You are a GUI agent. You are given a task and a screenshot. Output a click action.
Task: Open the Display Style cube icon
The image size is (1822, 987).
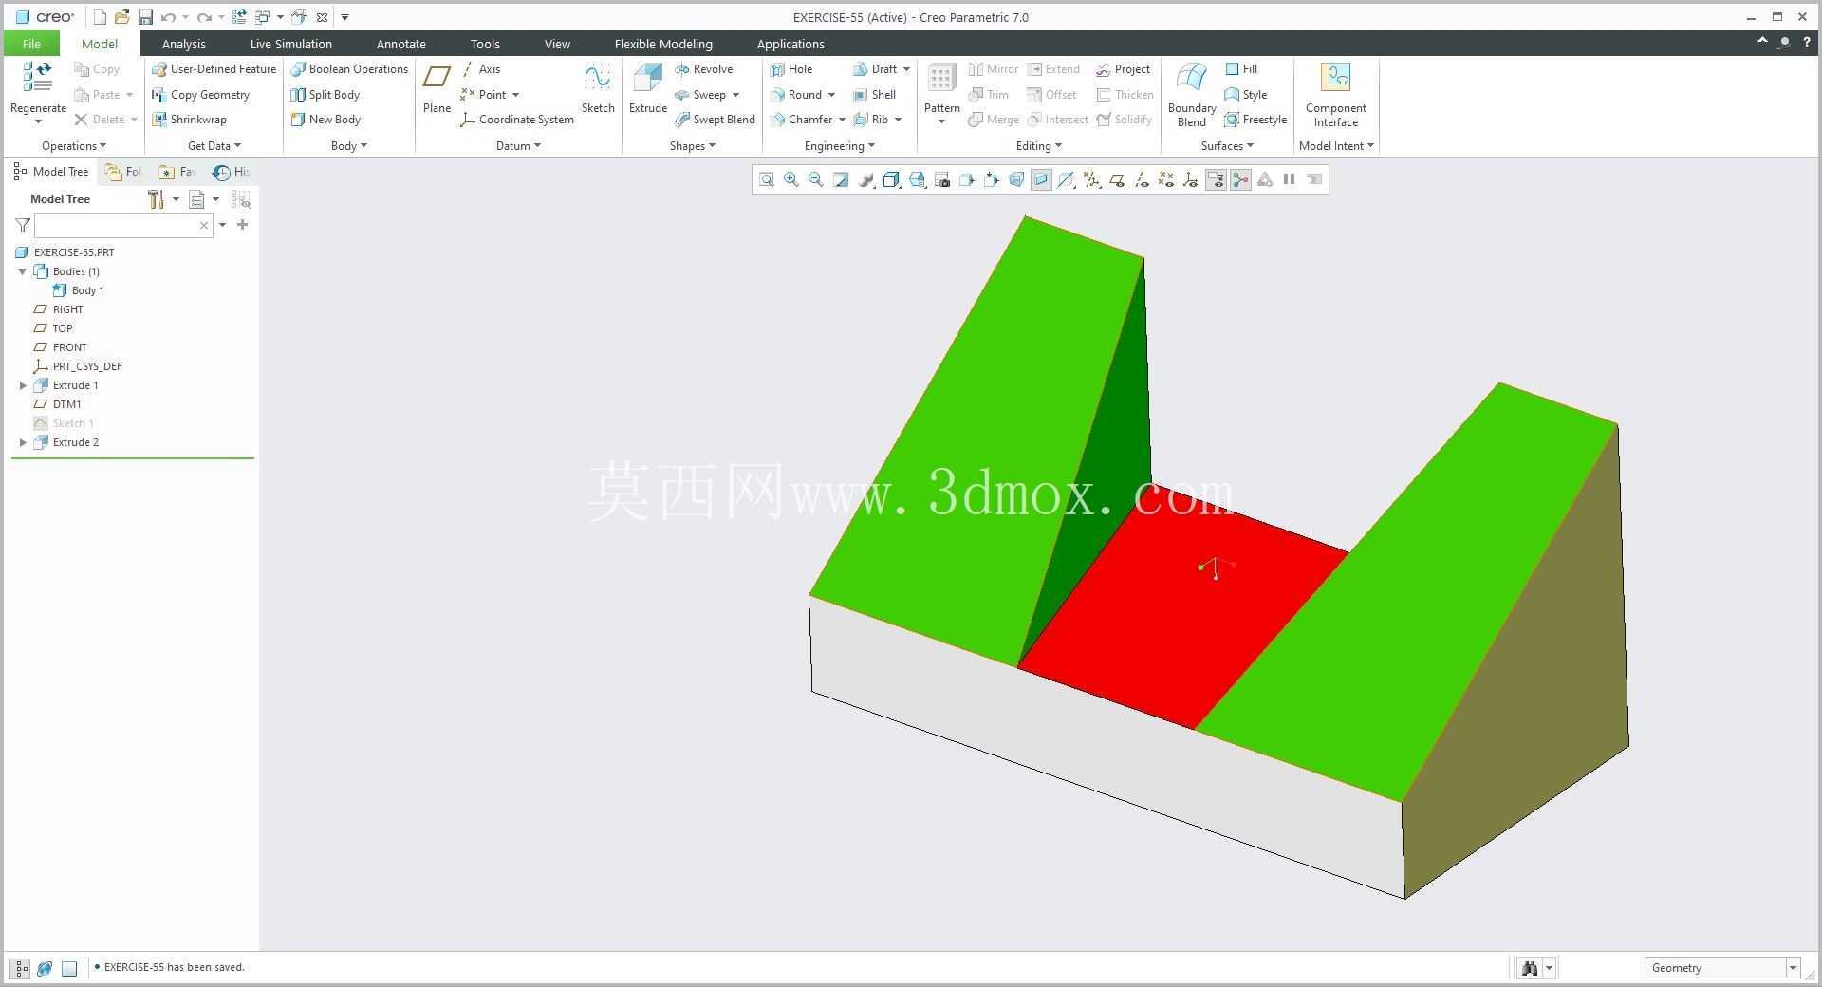tap(891, 179)
